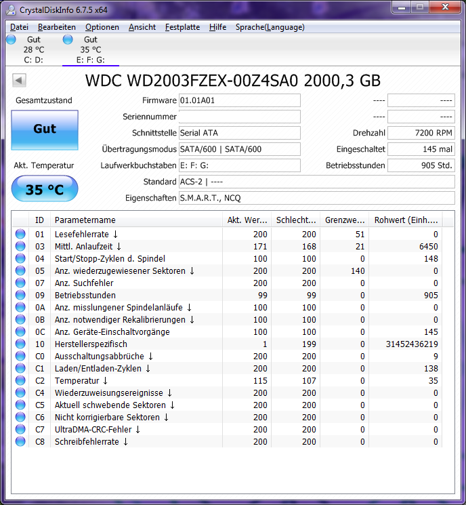Click the Standard field ACS-2
Image resolution: width=466 pixels, height=505 pixels.
[317, 182]
